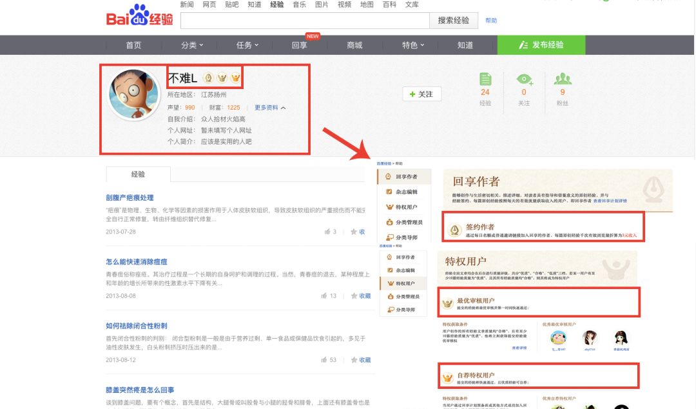Switch to the 经验 tab above articles

pos(139,174)
